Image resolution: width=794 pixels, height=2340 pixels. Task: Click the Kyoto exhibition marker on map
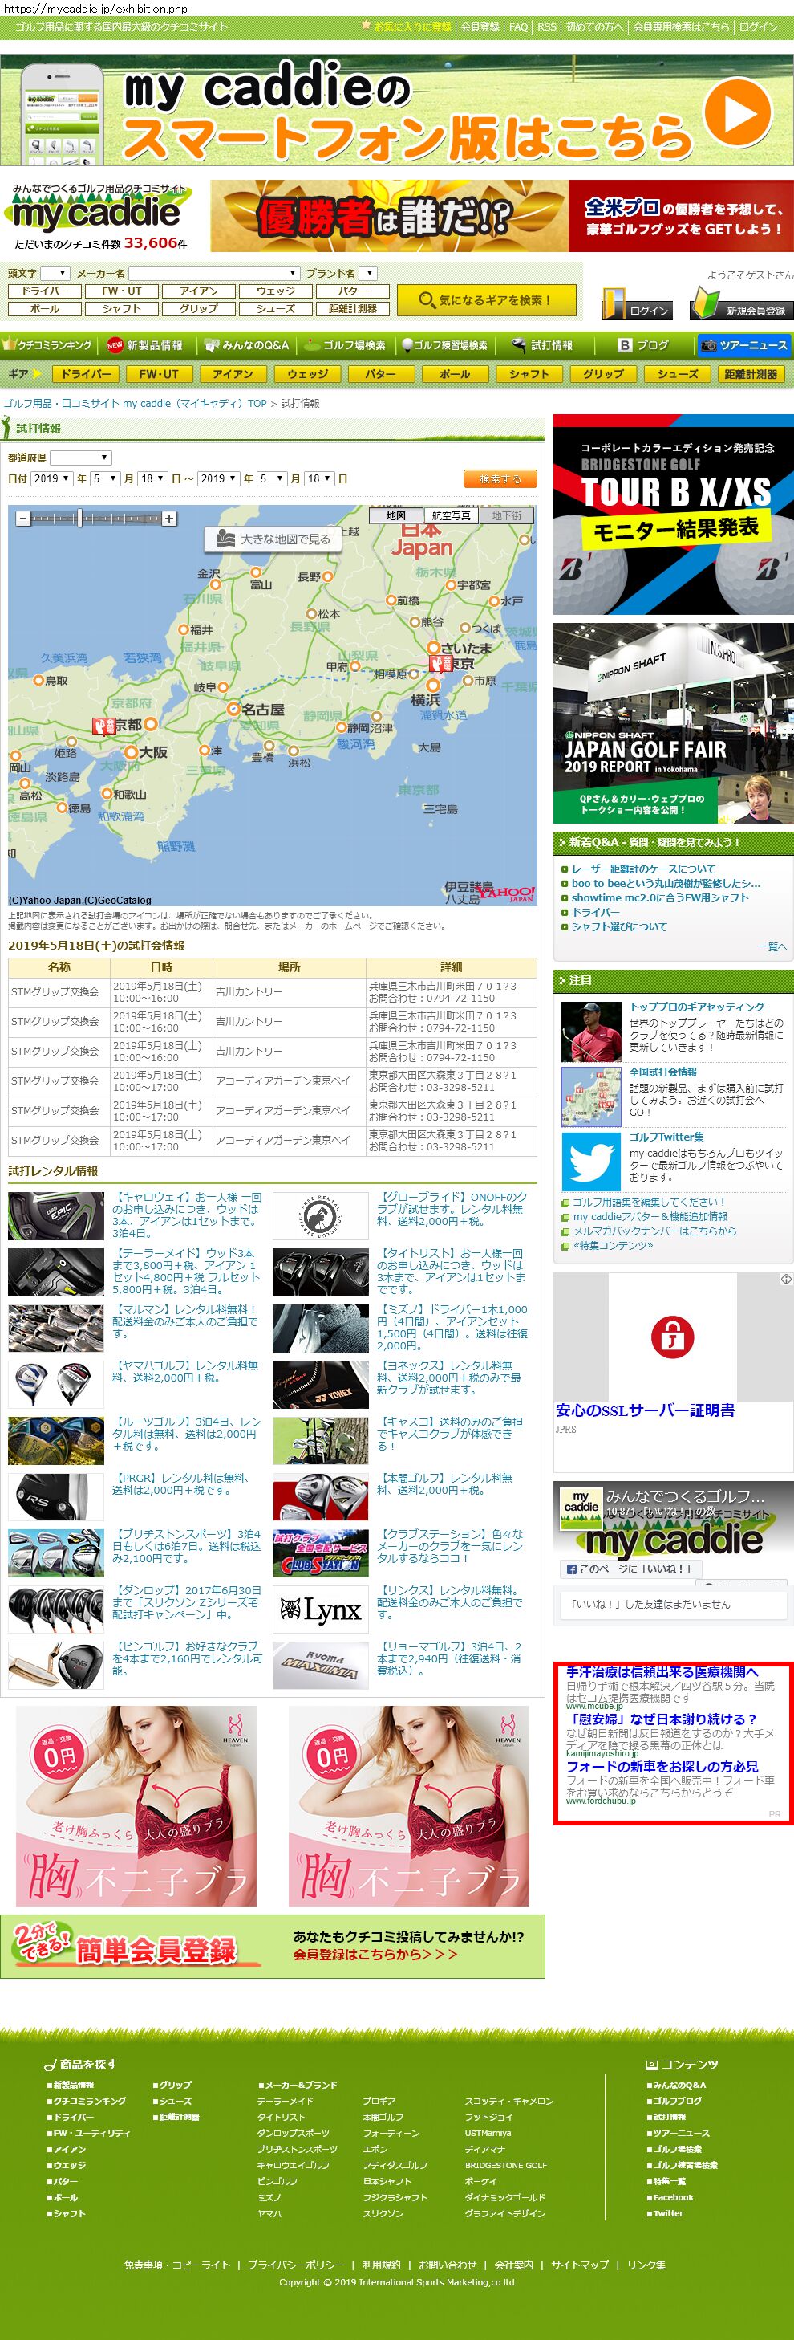pos(103,725)
